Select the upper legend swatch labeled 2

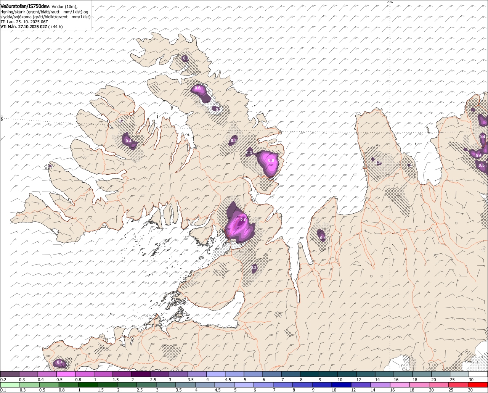[x=141, y=374]
